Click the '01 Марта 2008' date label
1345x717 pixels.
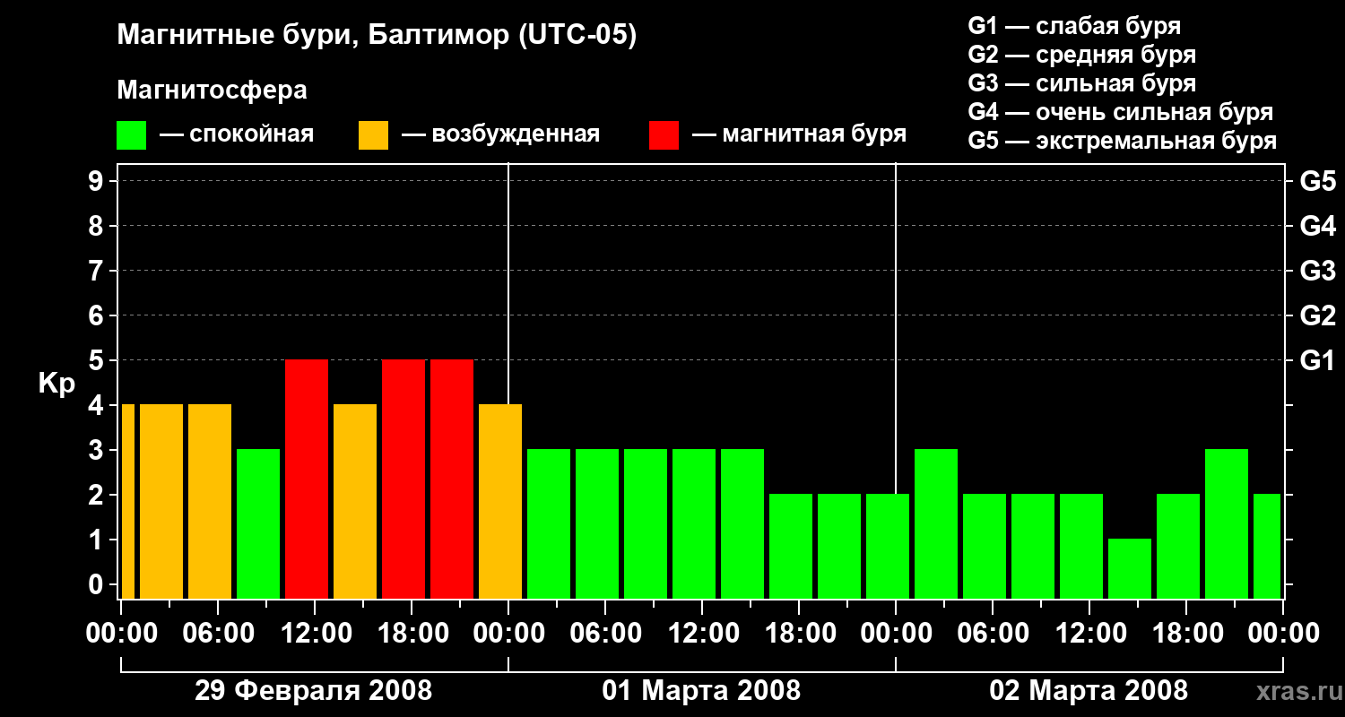pos(701,691)
